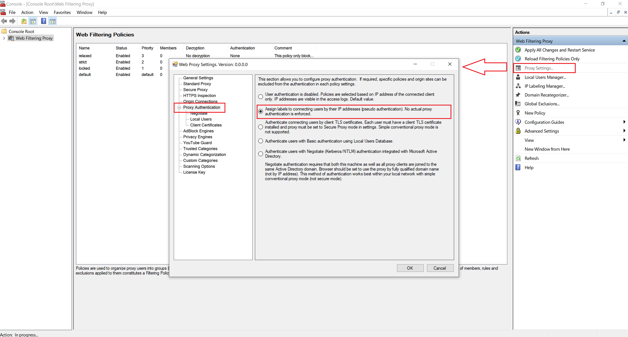
Task: Open the File menu
Action: click(12, 12)
